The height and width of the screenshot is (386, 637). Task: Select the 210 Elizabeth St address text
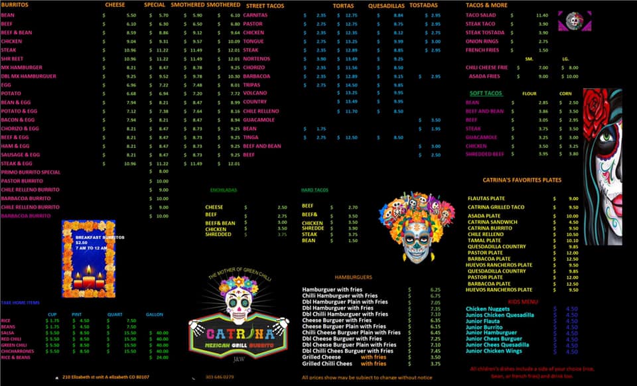pyautogui.click(x=106, y=377)
